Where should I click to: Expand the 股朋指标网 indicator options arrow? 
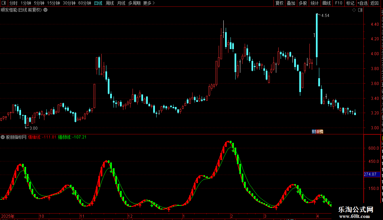(3, 137)
